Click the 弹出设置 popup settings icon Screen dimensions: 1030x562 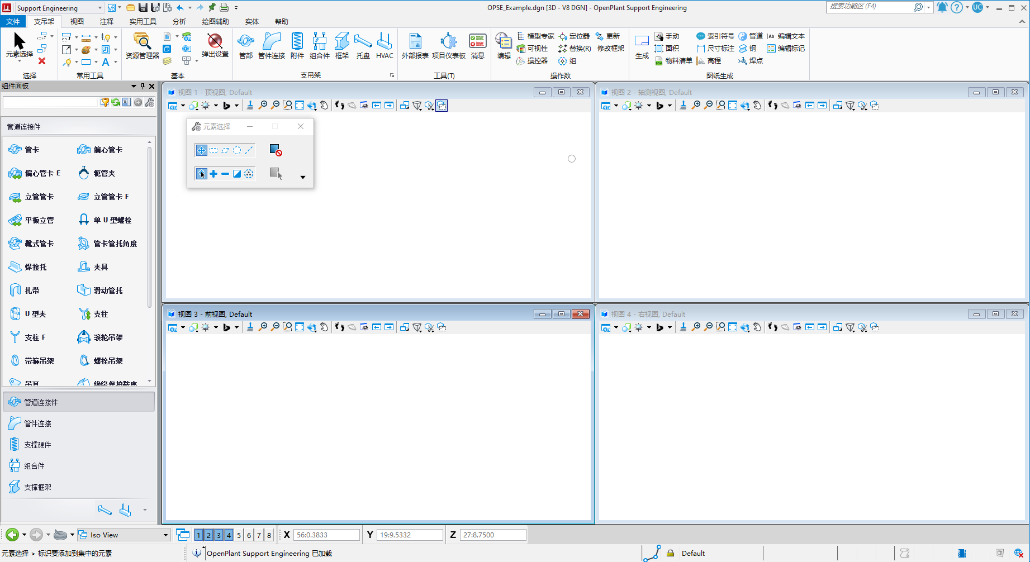[x=215, y=45]
